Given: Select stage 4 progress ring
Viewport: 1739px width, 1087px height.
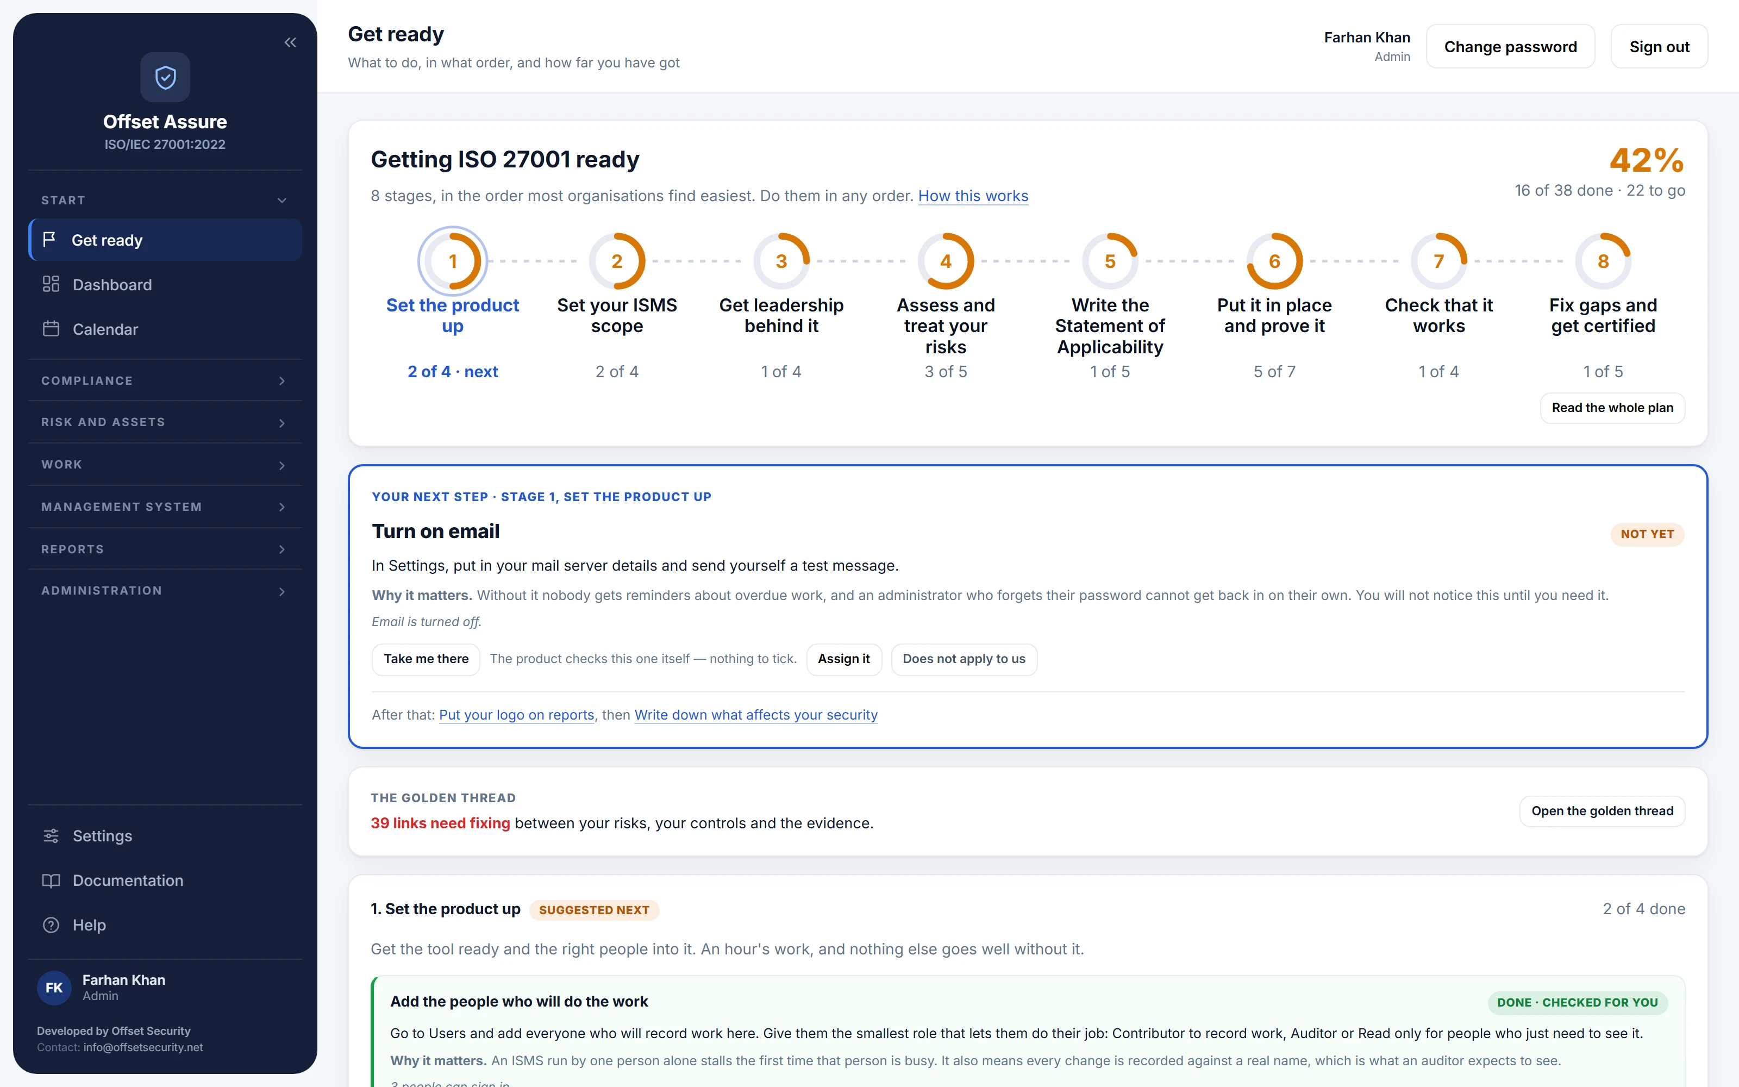Looking at the screenshot, I should (x=946, y=261).
